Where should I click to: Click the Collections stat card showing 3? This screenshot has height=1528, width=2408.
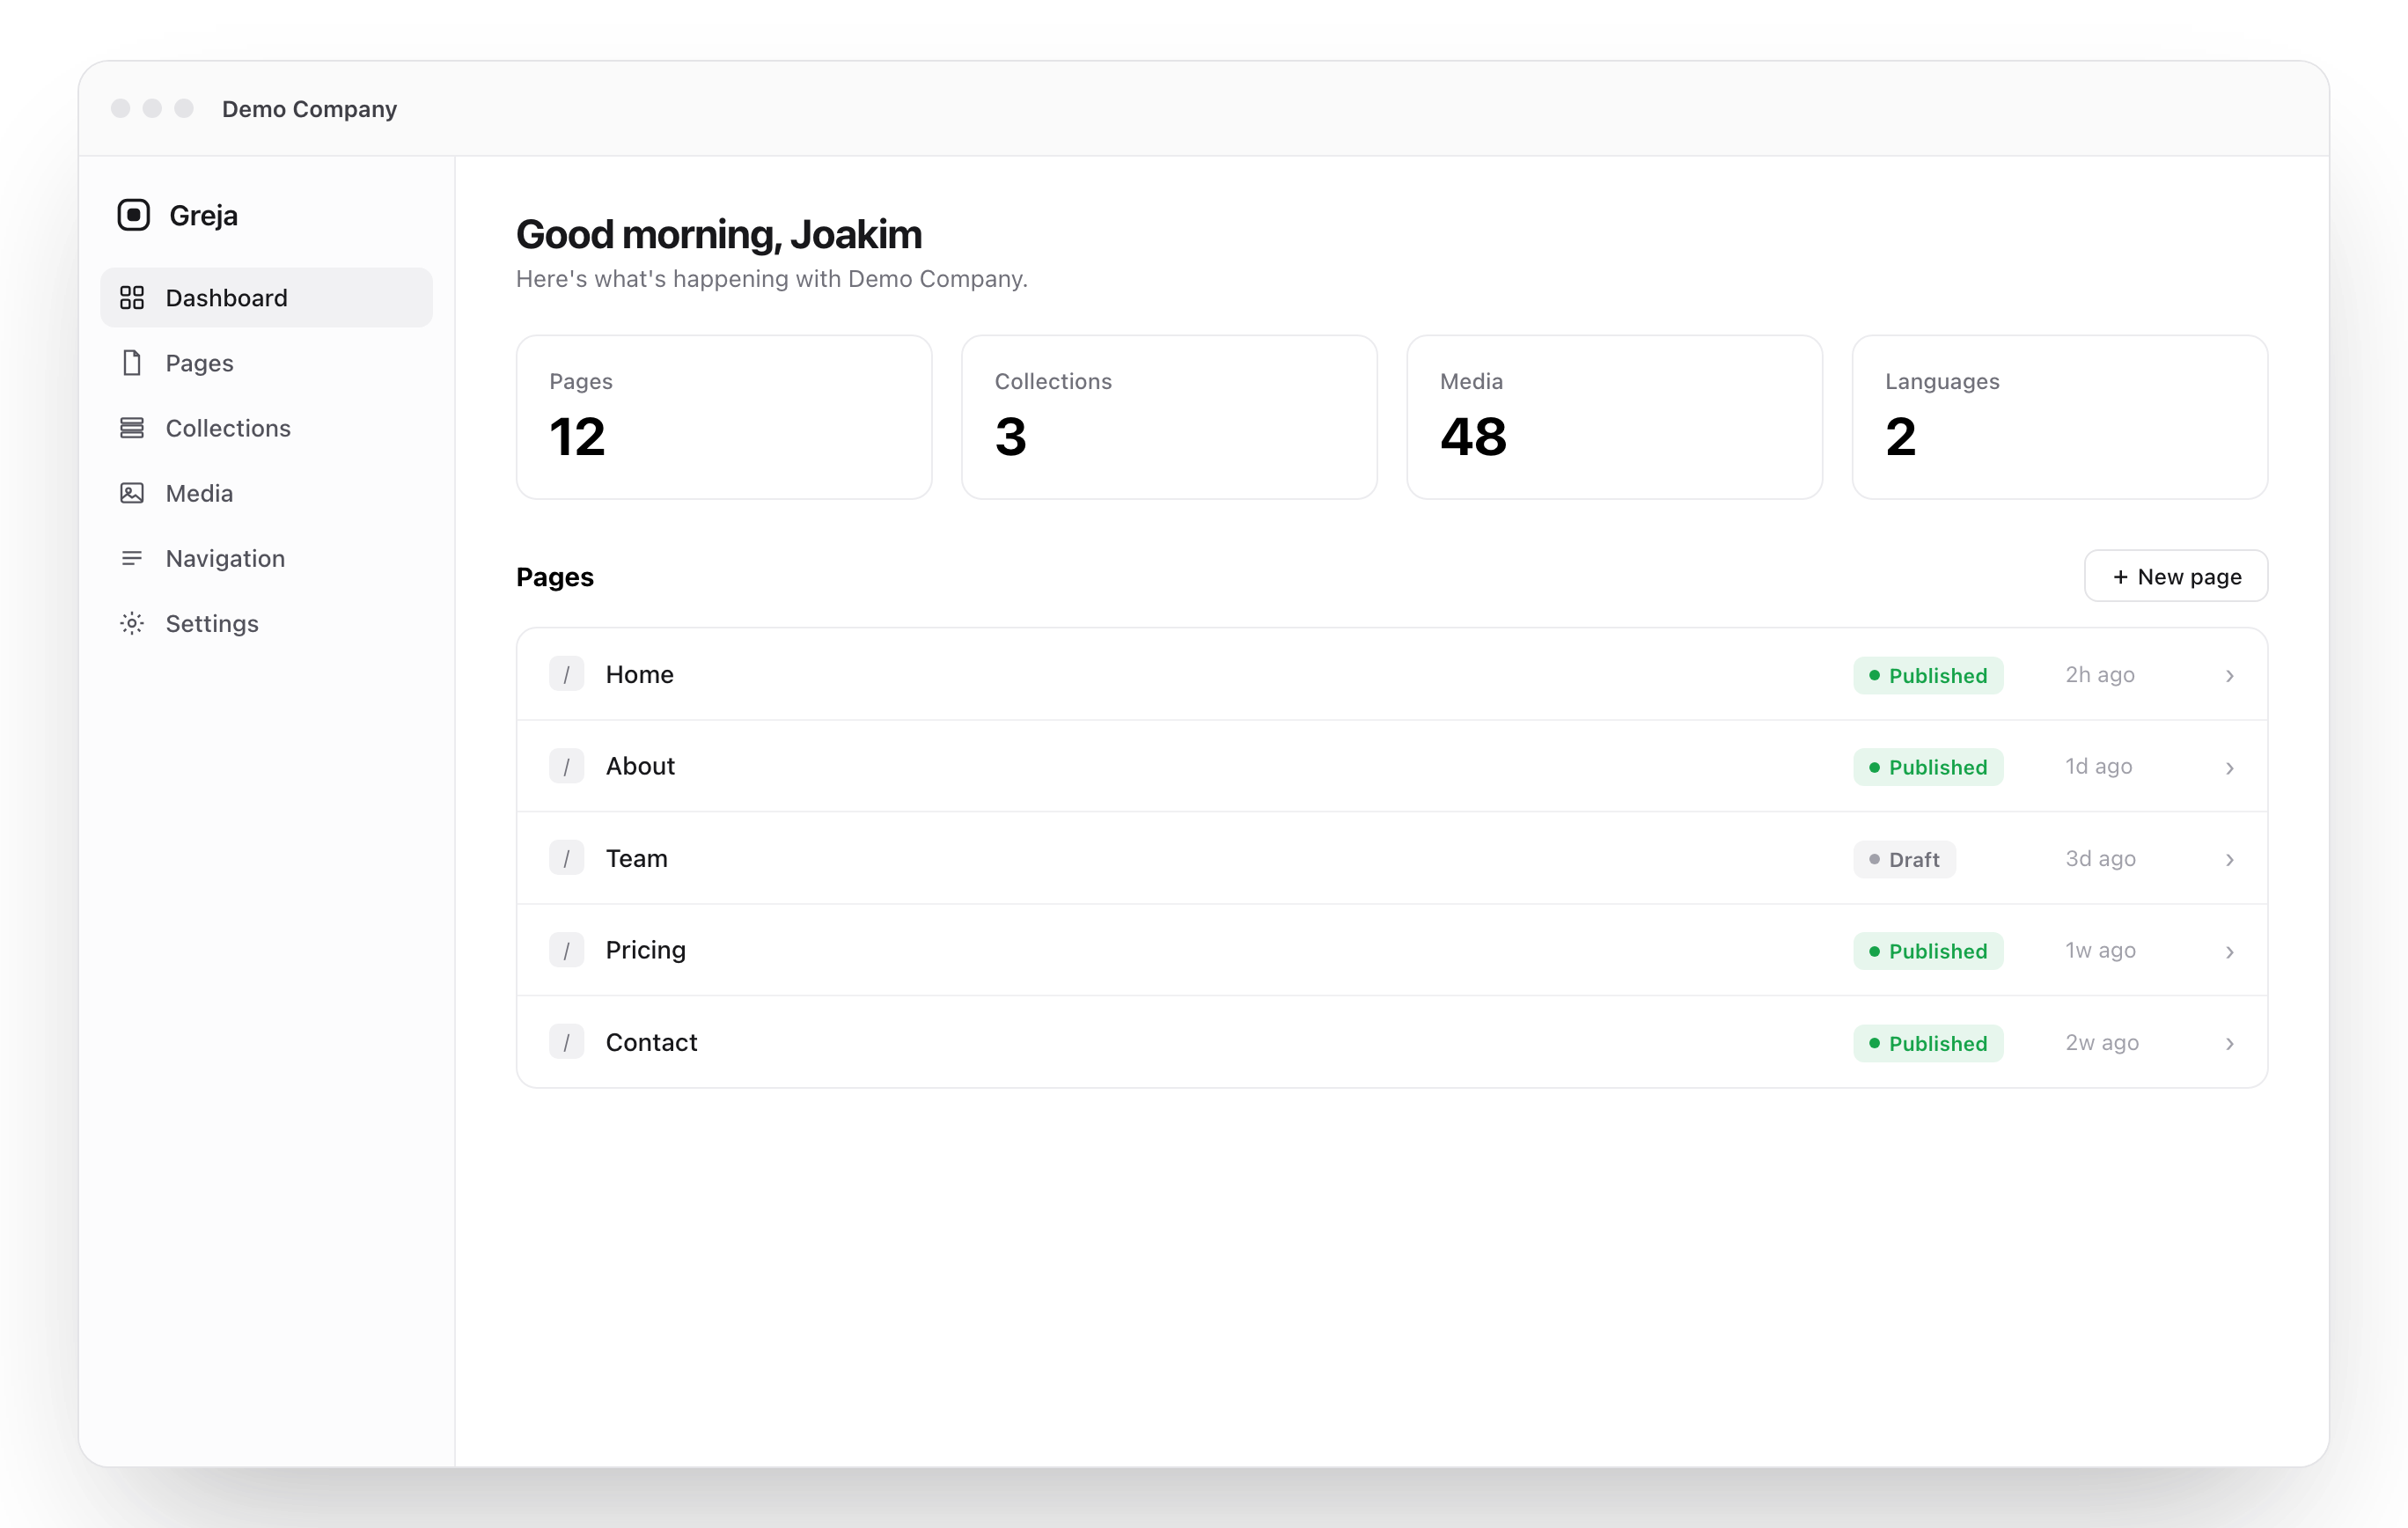click(1169, 417)
